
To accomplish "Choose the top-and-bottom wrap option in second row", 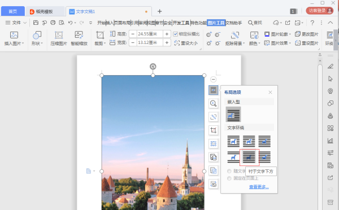I will click(233, 157).
